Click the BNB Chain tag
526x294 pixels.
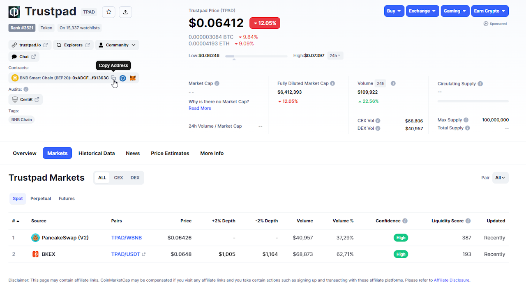pyautogui.click(x=22, y=119)
